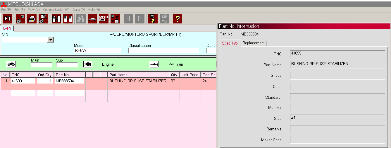Open the File (F) menu

pos(6,10)
